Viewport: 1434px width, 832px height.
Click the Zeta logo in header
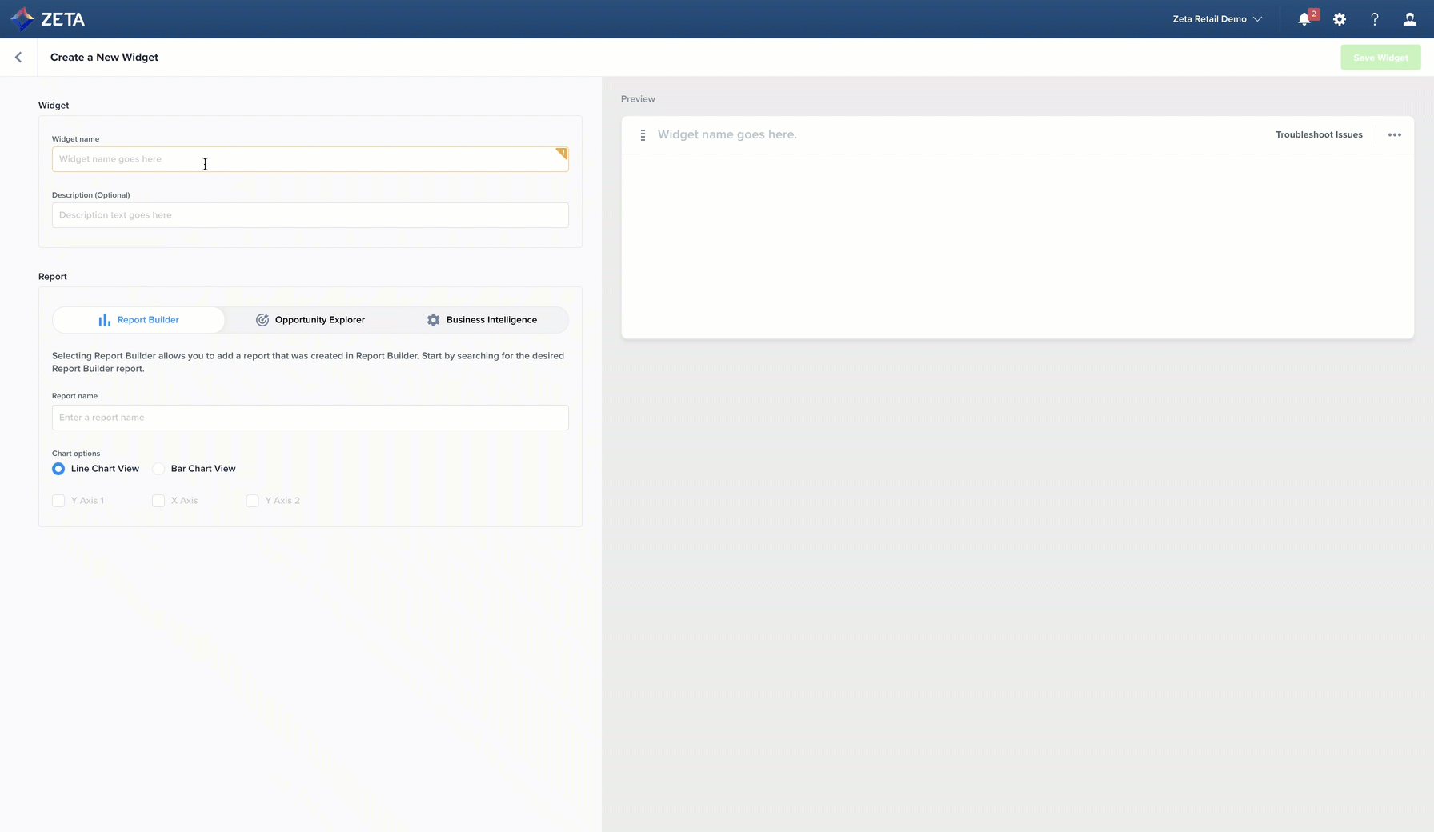pos(47,19)
